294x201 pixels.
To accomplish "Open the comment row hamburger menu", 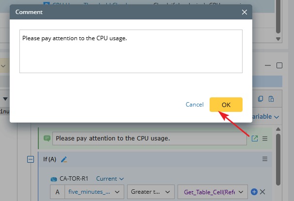I will 265,139.
